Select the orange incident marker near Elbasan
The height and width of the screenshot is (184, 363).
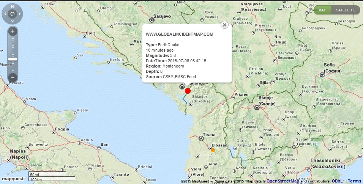(x=213, y=150)
